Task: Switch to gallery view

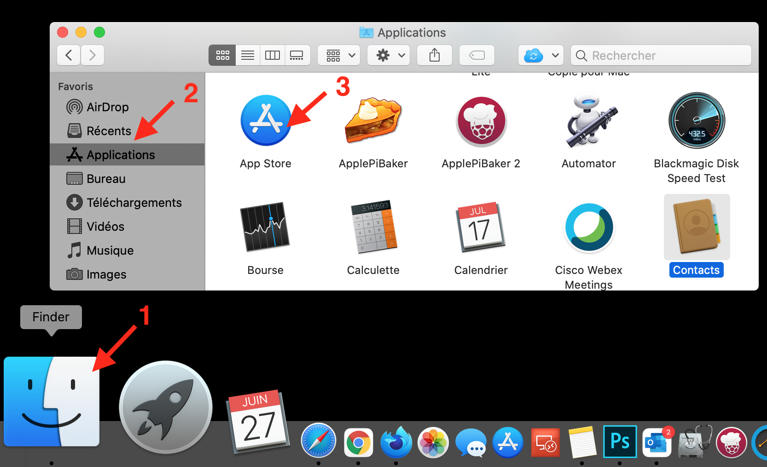Action: 297,55
